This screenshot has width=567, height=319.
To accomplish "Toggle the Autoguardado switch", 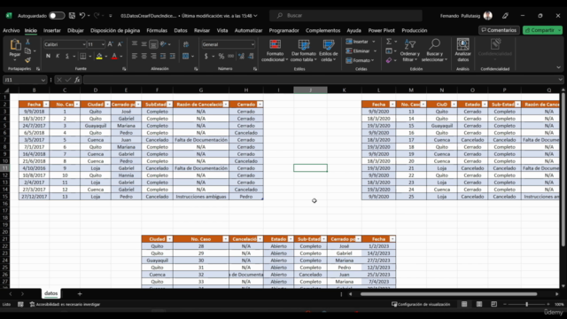I will click(x=57, y=16).
